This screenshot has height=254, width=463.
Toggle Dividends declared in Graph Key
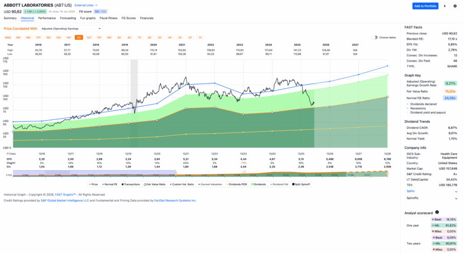click(x=422, y=104)
